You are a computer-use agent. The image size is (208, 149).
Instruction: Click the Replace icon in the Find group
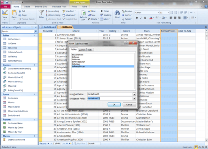(x=123, y=11)
